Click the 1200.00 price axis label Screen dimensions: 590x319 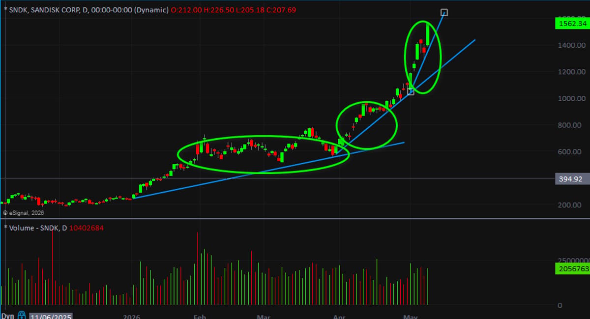tap(571, 72)
